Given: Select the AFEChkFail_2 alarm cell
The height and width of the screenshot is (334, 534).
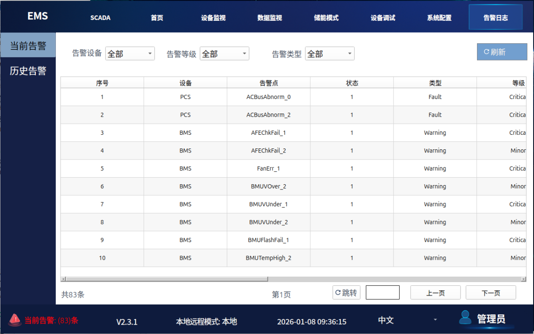Looking at the screenshot, I should point(269,151).
